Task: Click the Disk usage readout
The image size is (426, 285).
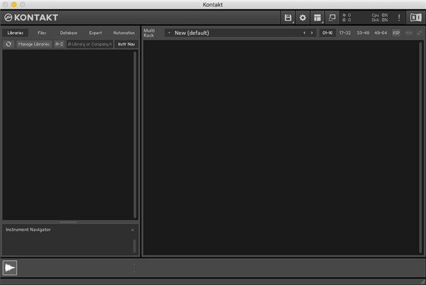Action: (380, 20)
